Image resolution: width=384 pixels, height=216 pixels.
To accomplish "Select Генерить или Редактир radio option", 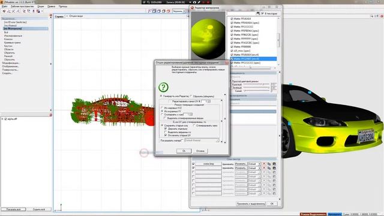I will (x=161, y=96).
